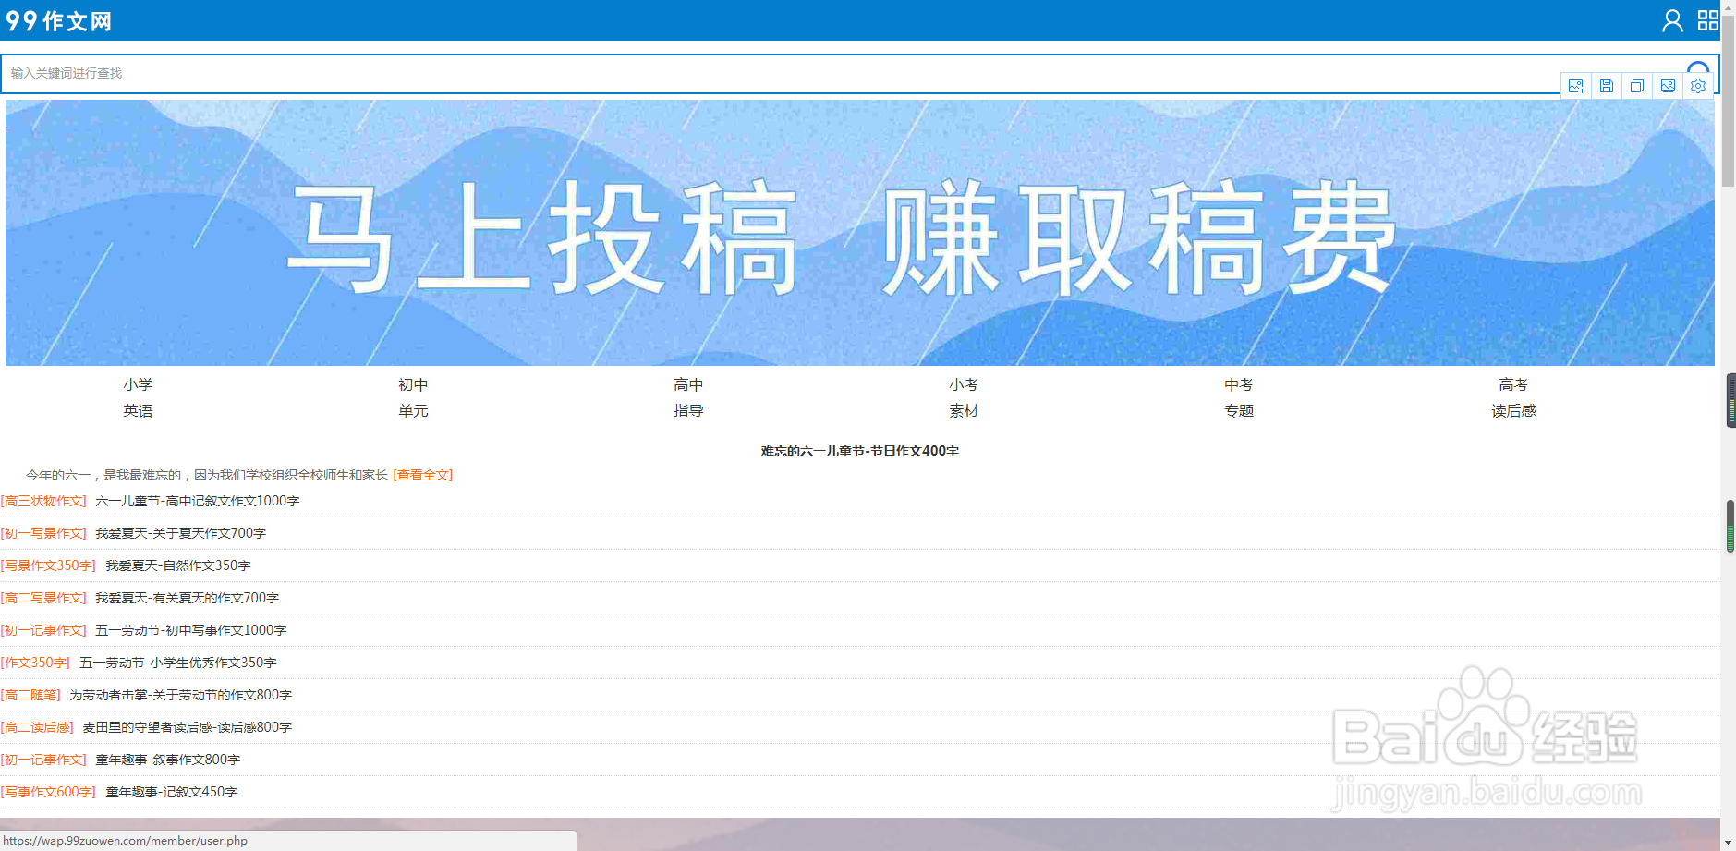
Task: Click the keyword search input field
Action: click(x=370, y=73)
